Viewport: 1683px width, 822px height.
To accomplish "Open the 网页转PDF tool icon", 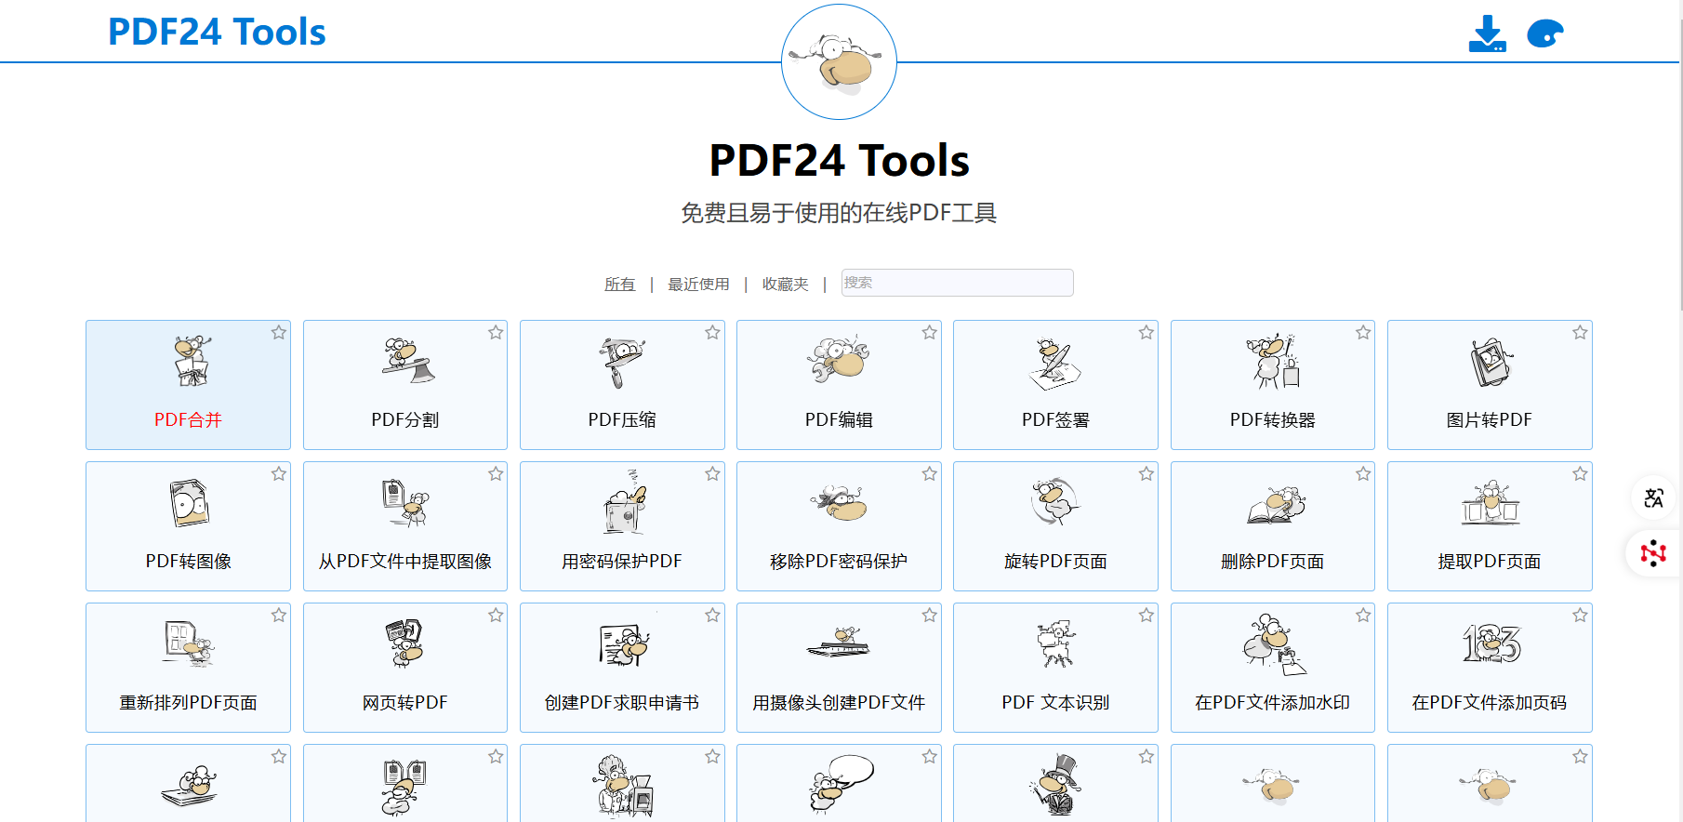I will [405, 643].
